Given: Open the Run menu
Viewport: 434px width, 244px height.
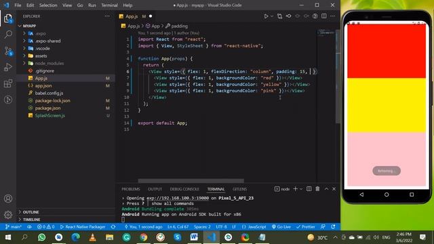Looking at the screenshot, I should click(x=92, y=5).
